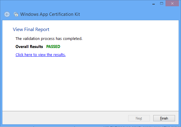Click the View Final Report heading
This screenshot has width=181, height=127.
pyautogui.click(x=31, y=30)
